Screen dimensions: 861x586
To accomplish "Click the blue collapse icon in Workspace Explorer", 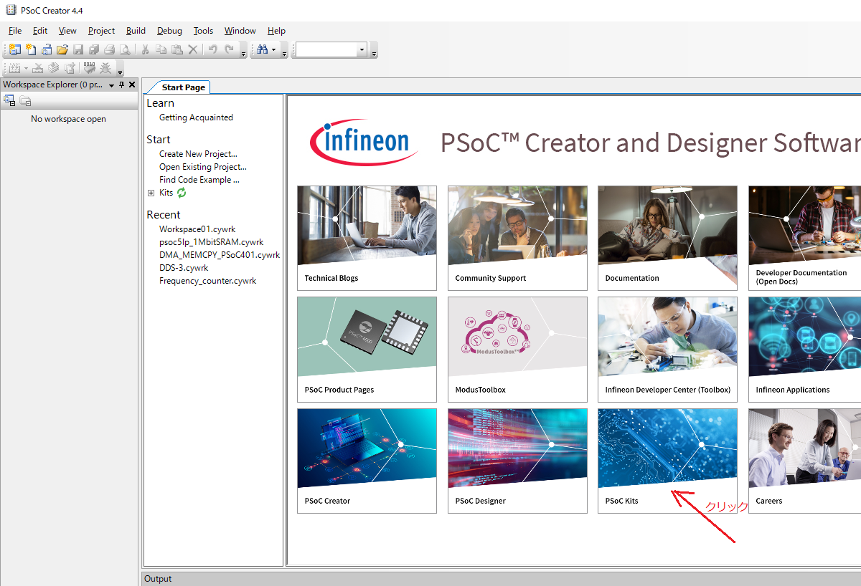I will pyautogui.click(x=9, y=101).
